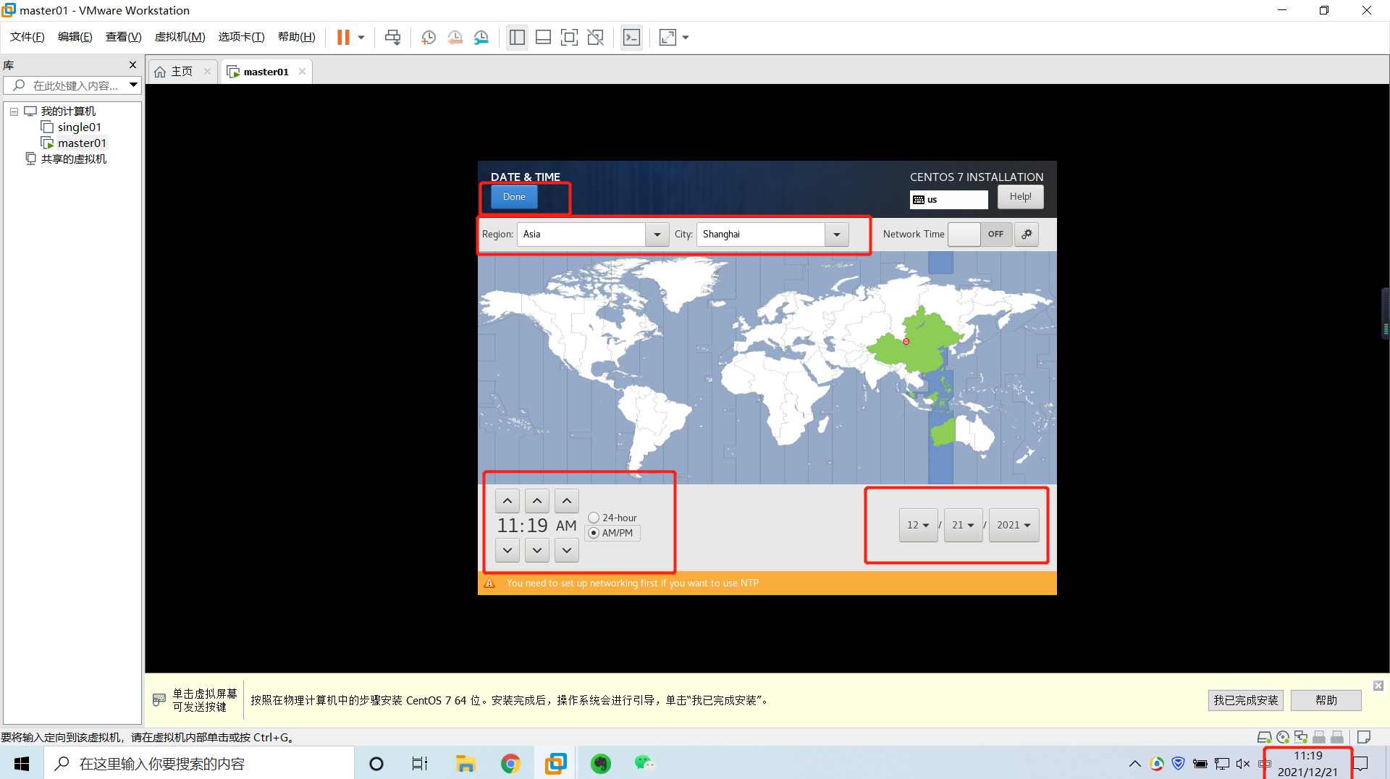This screenshot has height=779, width=1390.
Task: Open the power options dropdown arrow
Action: [x=361, y=38]
